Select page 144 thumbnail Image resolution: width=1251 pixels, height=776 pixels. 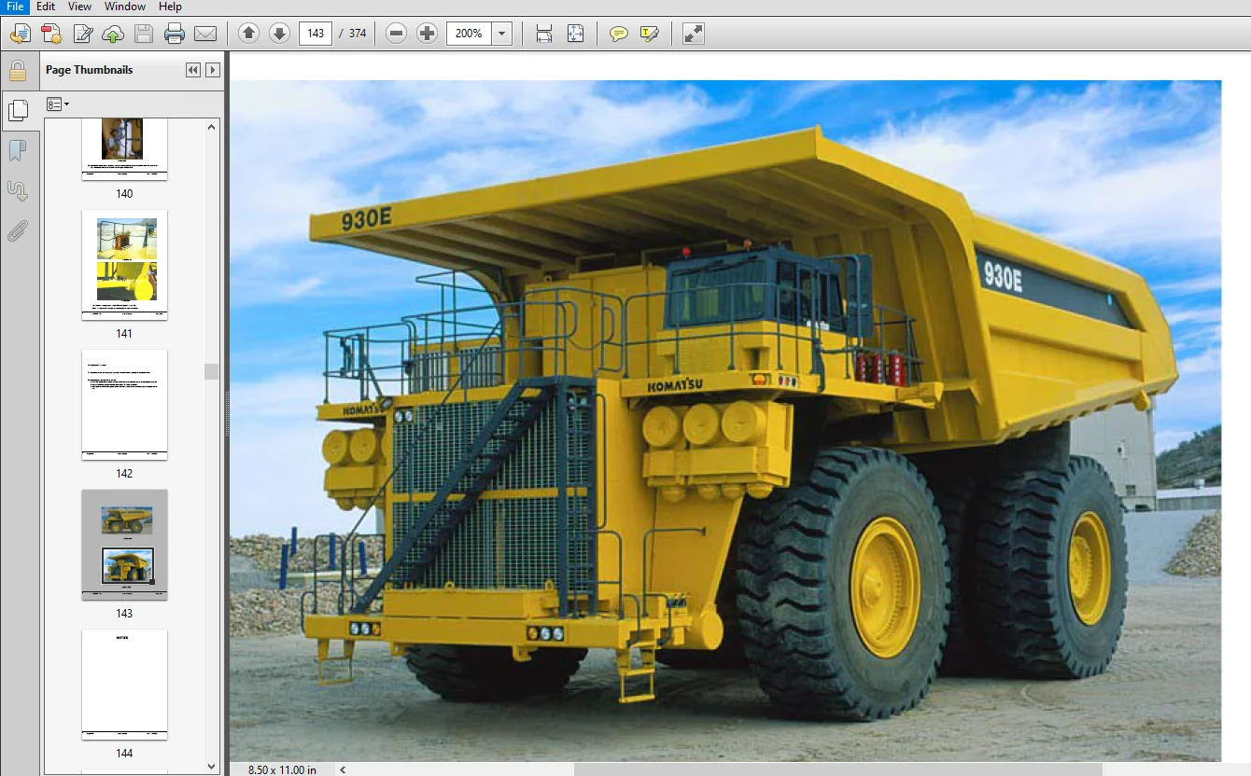[124, 685]
